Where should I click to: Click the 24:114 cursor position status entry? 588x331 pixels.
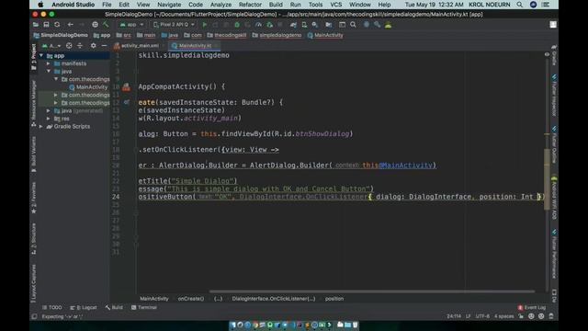[454, 316]
